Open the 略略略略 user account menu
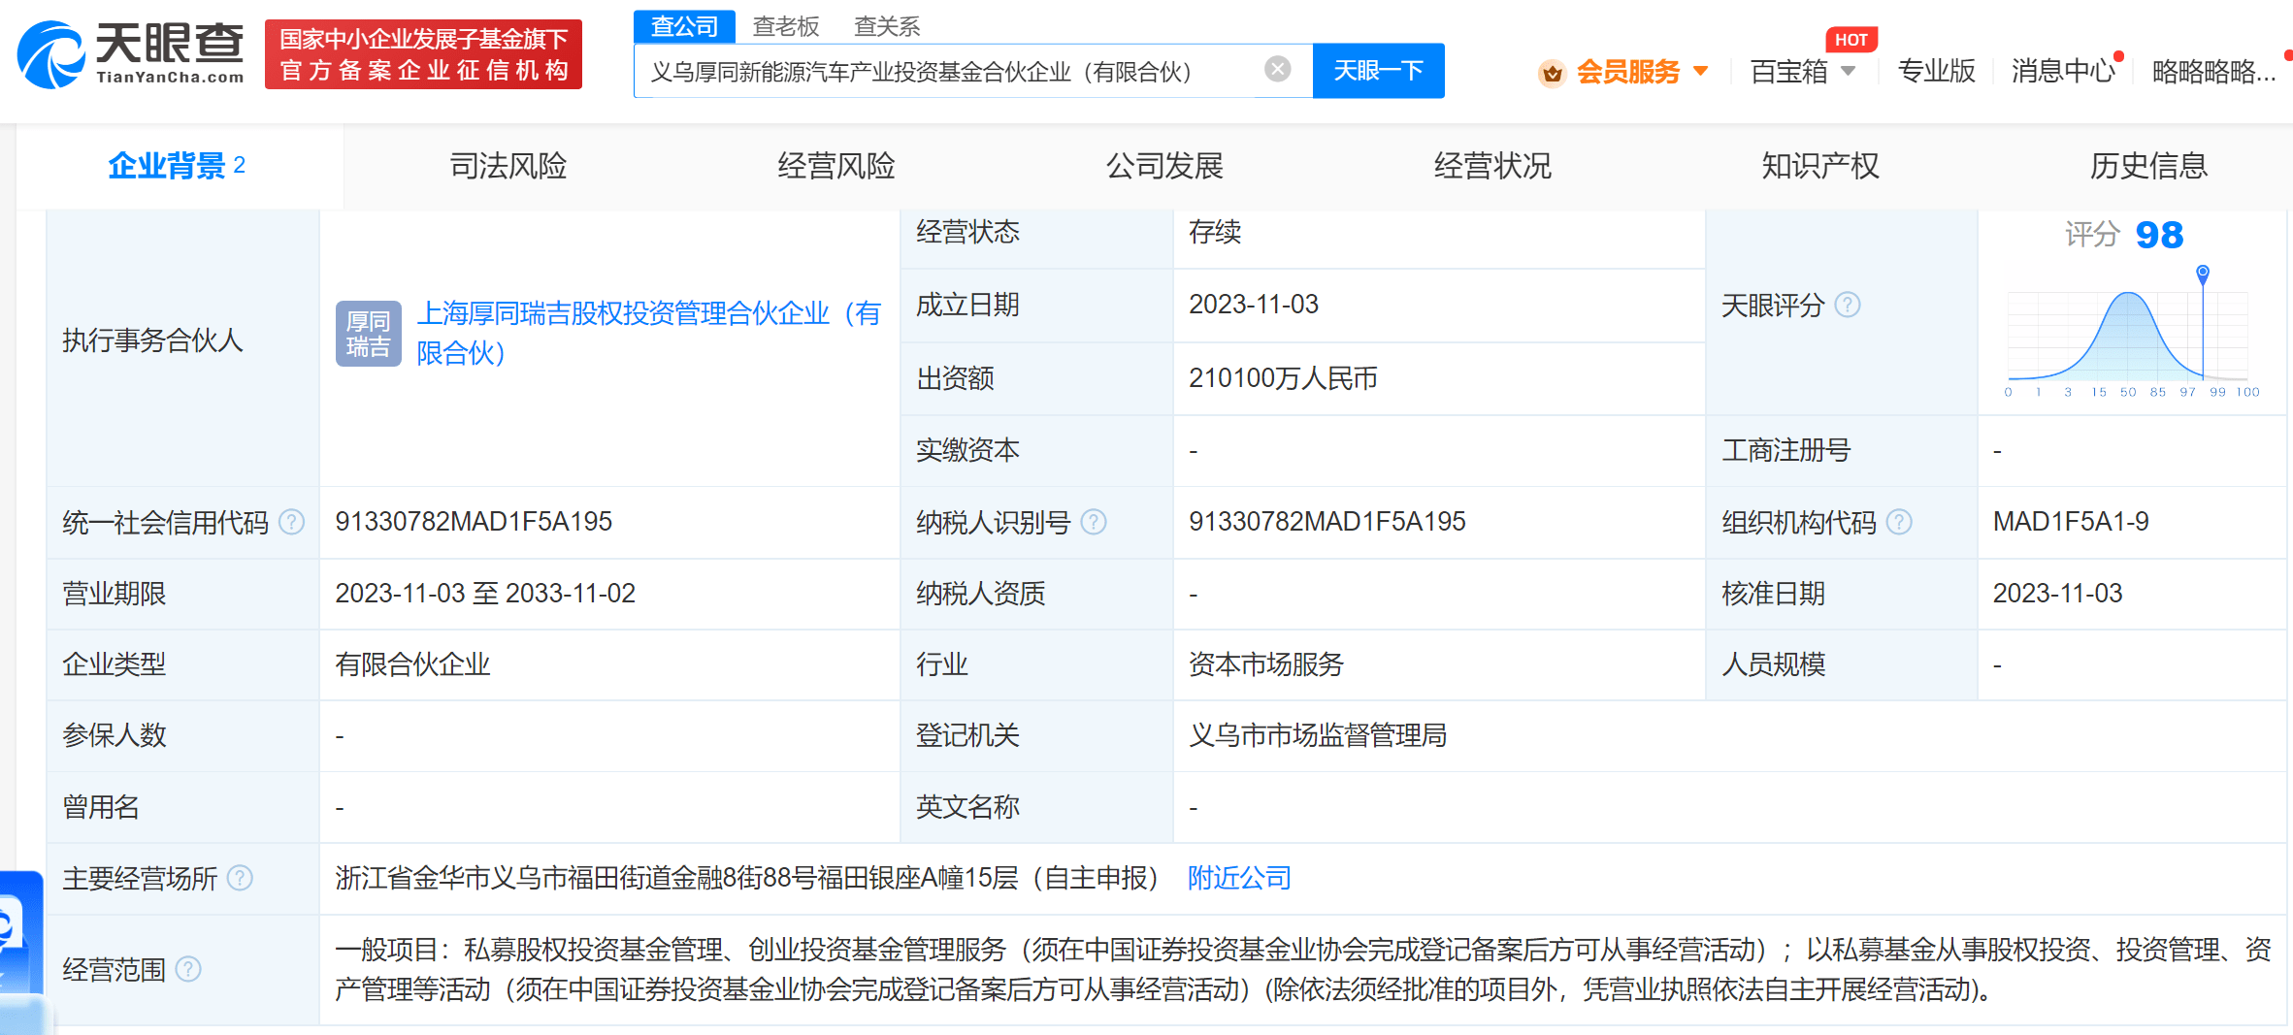Image resolution: width=2293 pixels, height=1035 pixels. [x=2212, y=72]
